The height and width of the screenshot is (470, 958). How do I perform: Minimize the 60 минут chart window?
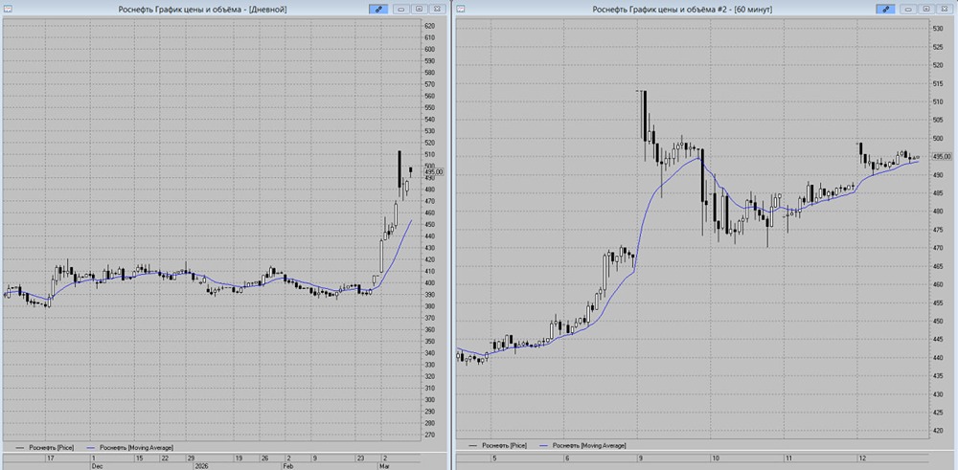click(908, 10)
